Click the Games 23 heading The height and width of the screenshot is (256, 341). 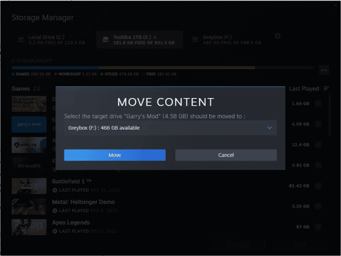pyautogui.click(x=26, y=89)
